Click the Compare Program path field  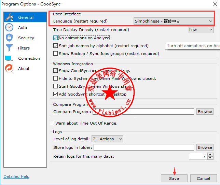(143, 111)
